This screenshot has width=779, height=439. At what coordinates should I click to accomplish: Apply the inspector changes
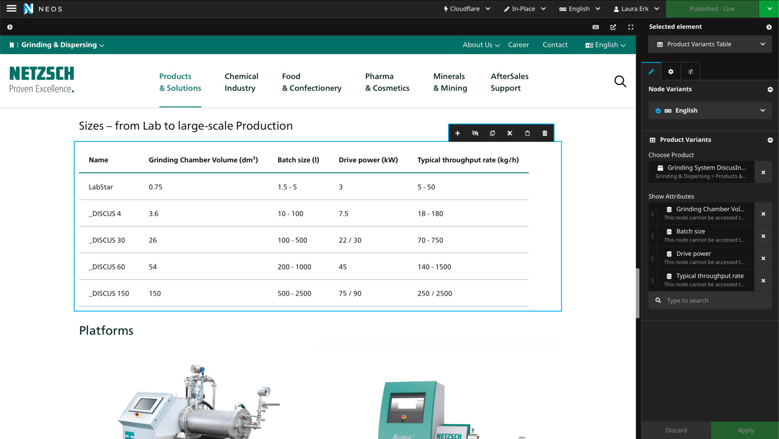point(745,430)
